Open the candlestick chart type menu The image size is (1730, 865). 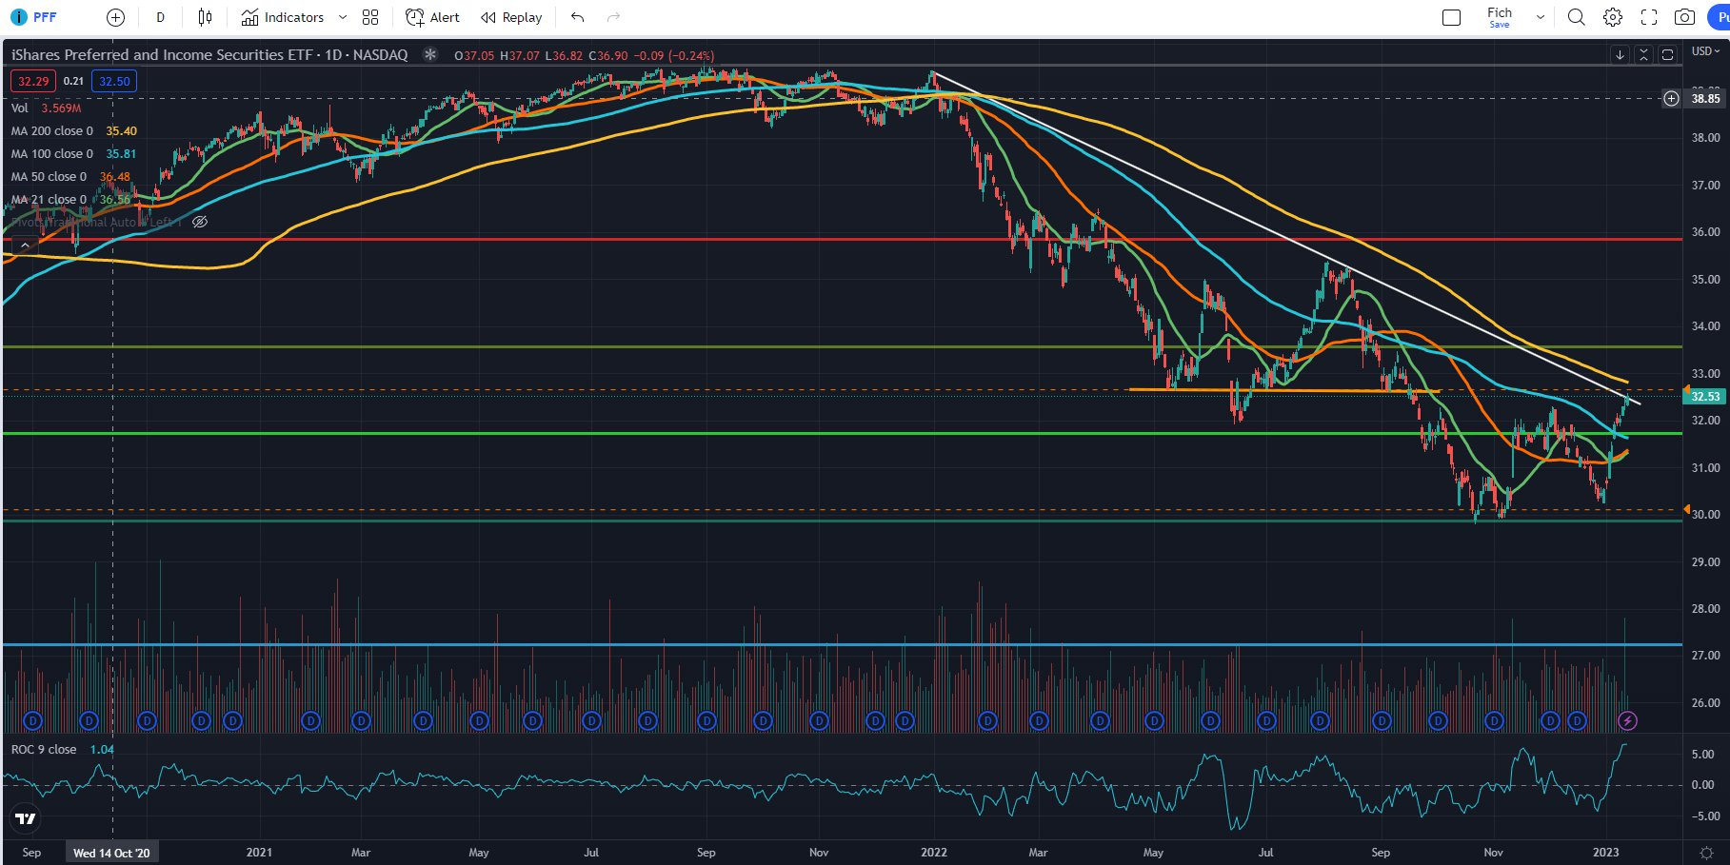(205, 17)
